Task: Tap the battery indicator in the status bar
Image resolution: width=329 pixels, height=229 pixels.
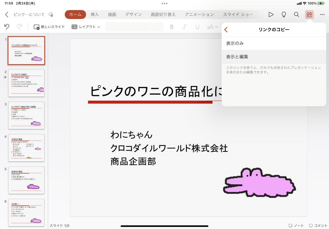Action: pyautogui.click(x=321, y=3)
